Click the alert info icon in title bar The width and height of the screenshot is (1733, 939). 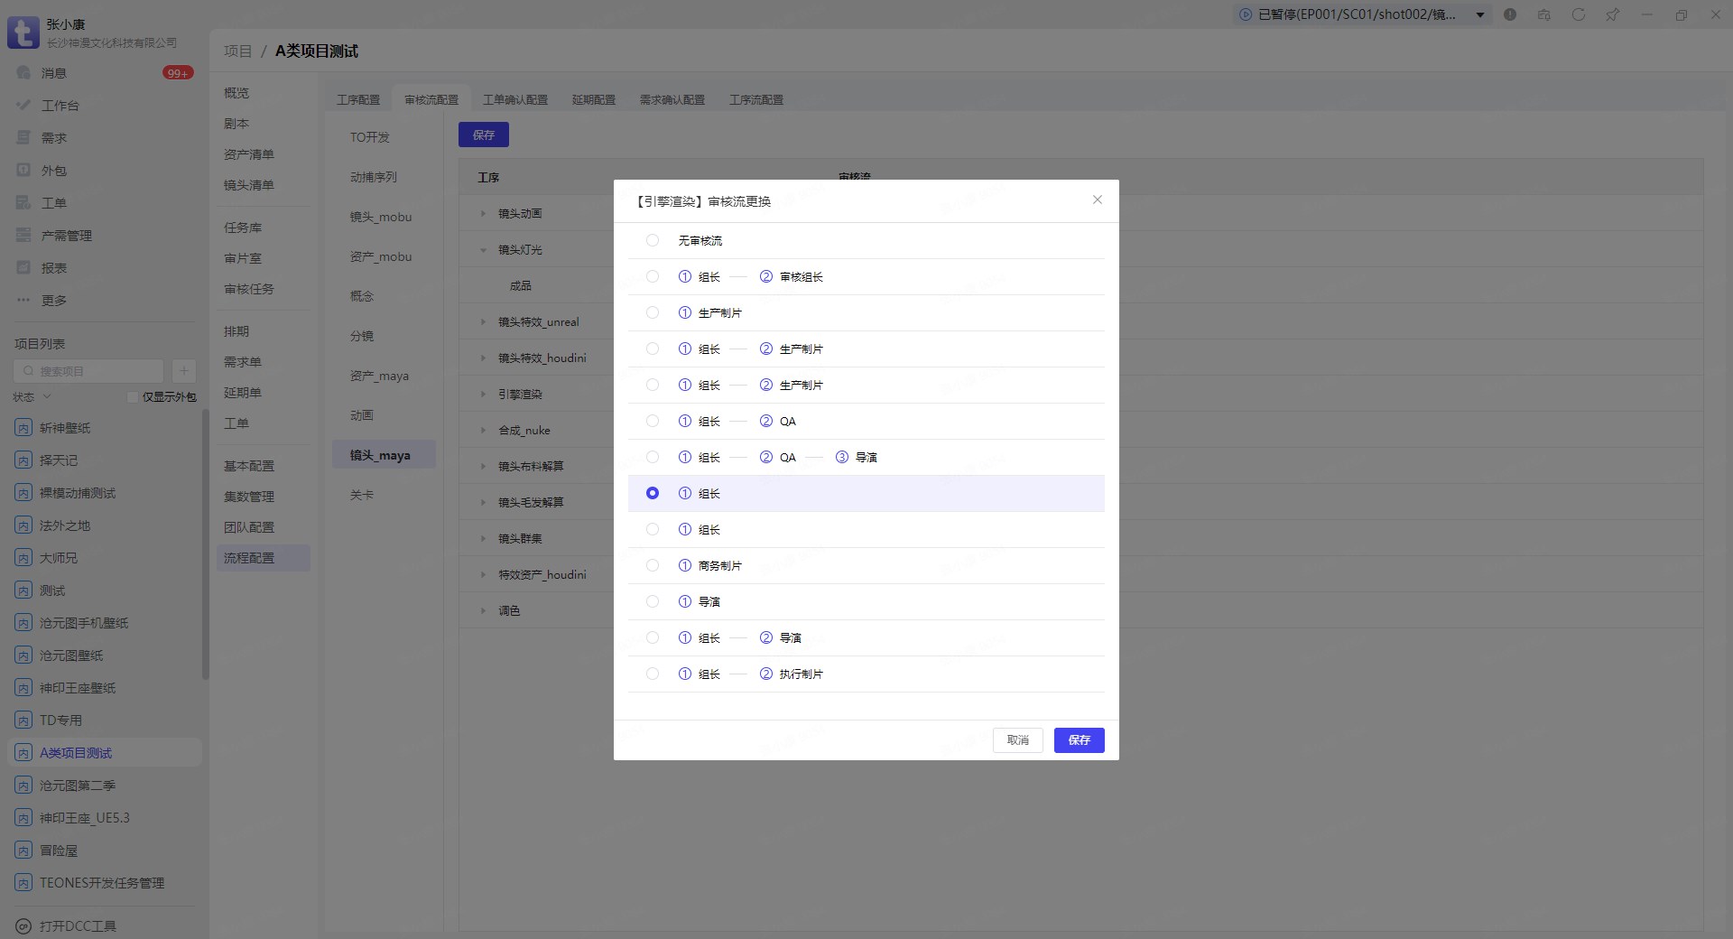[x=1510, y=14]
